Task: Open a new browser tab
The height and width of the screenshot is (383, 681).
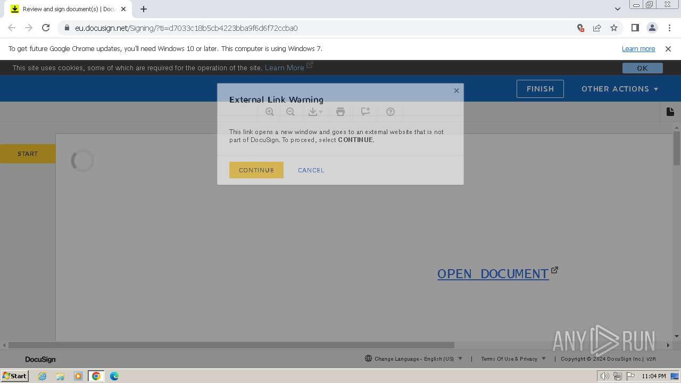Action: point(144,9)
